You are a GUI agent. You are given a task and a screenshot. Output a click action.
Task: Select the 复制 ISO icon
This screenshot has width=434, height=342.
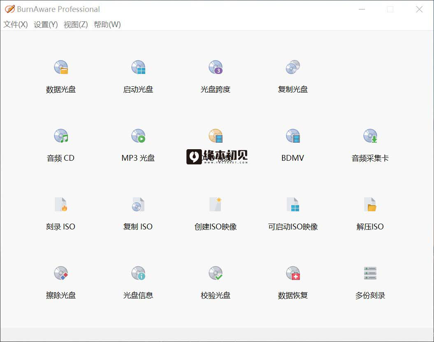(138, 204)
